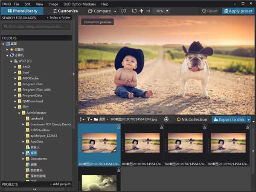Open Export to disk dropdown arrow
The image size is (256, 192).
click(x=249, y=119)
